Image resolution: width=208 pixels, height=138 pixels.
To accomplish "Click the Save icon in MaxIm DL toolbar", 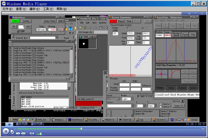I will [85, 28].
